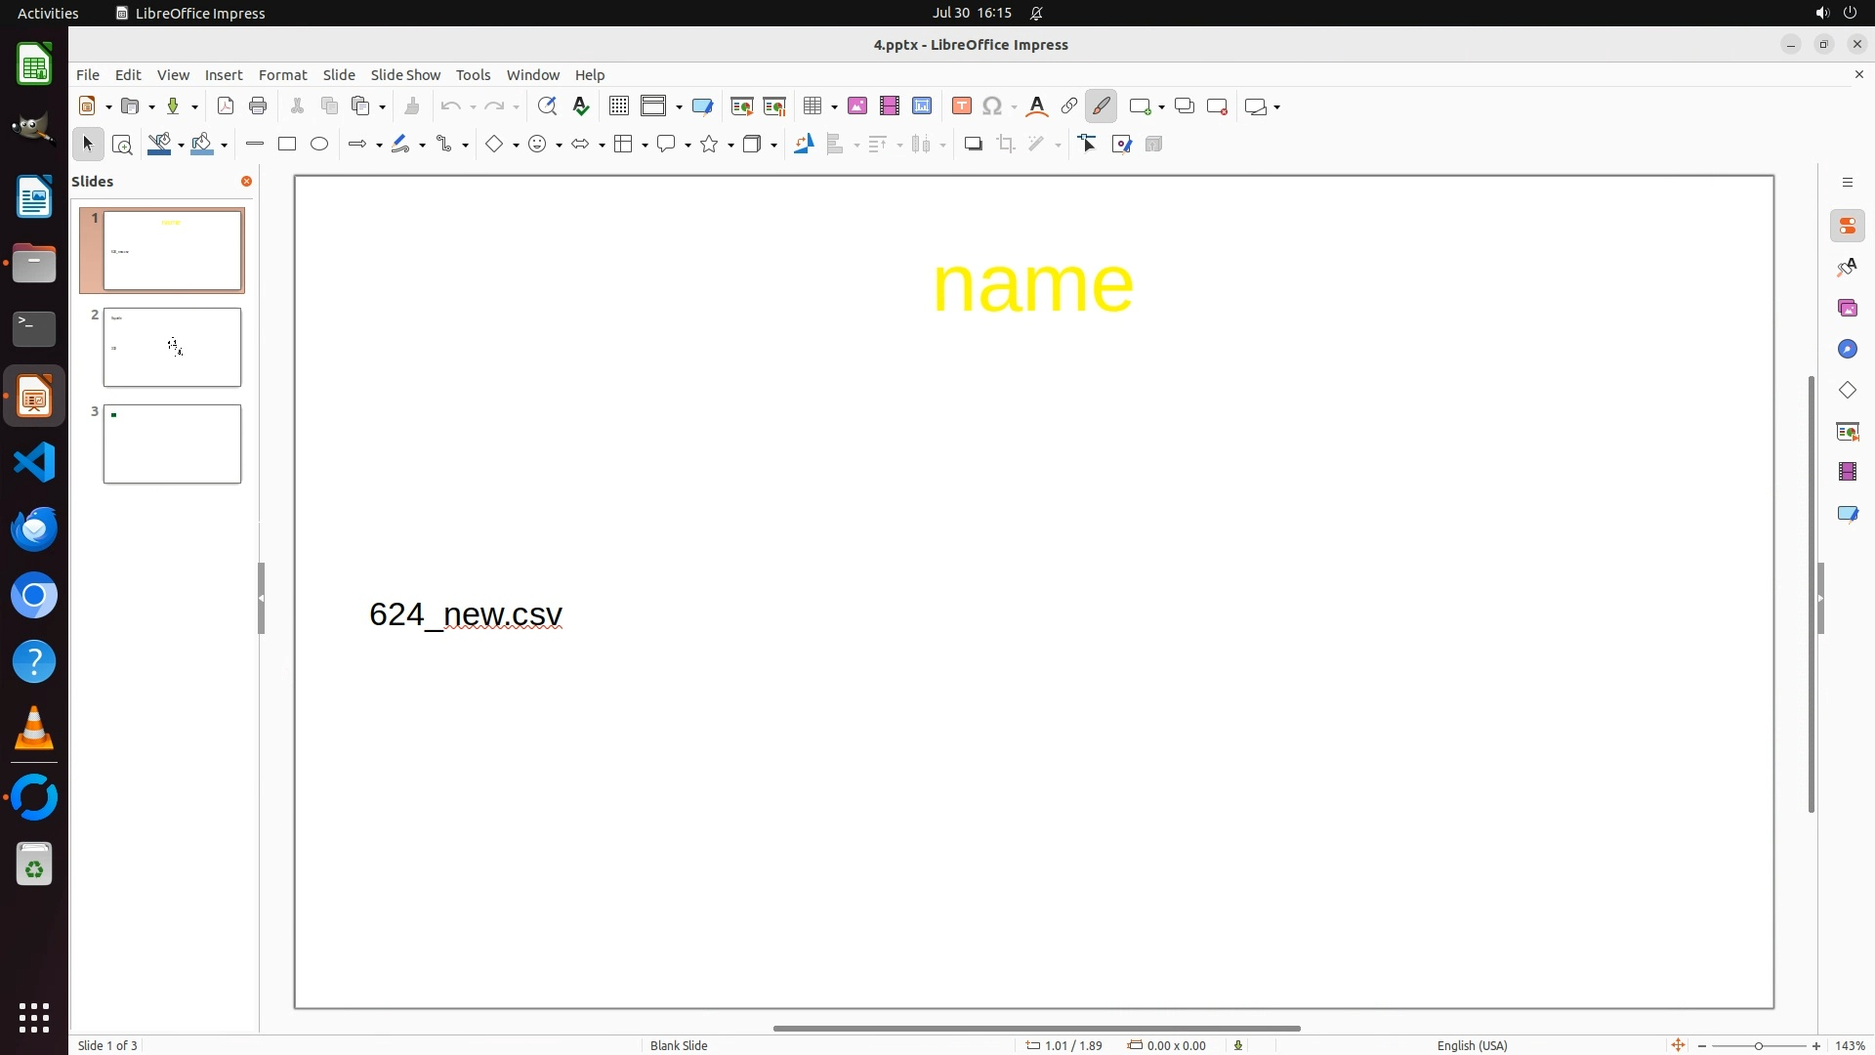Toggle Show Draw Functions highlighter button
The width and height of the screenshot is (1875, 1055).
(x=1102, y=106)
